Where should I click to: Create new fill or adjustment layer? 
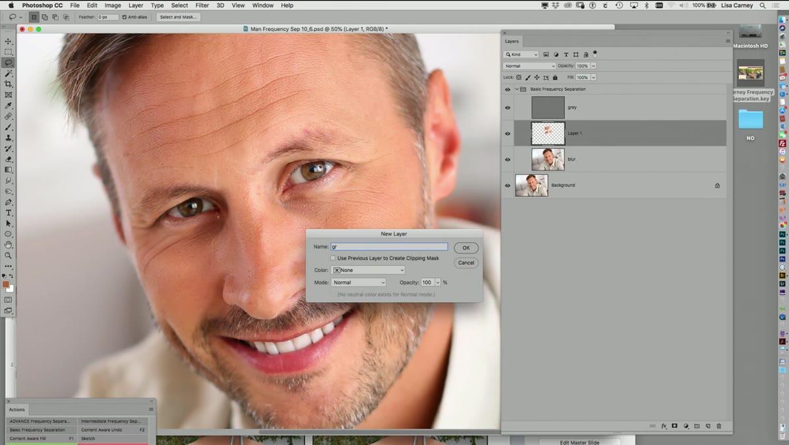tap(686, 427)
